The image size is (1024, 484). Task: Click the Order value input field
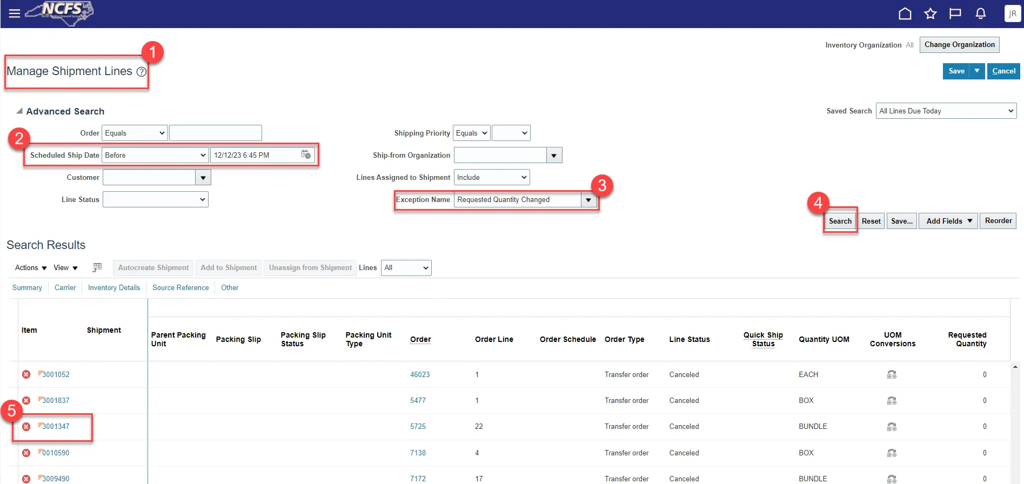coord(215,133)
